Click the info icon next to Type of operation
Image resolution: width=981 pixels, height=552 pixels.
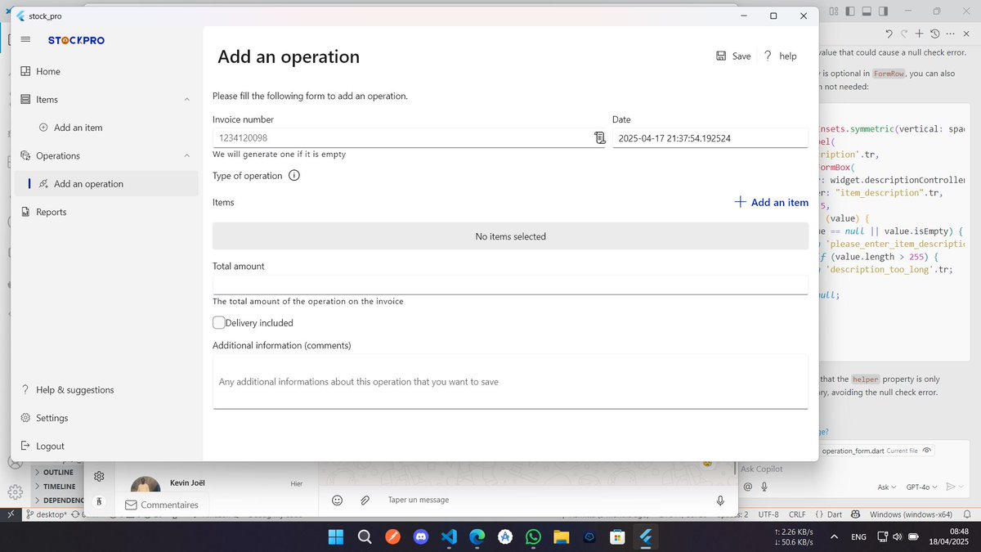(x=294, y=176)
